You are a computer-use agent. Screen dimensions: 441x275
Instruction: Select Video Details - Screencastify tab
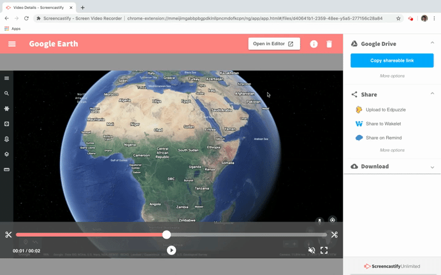pos(38,8)
